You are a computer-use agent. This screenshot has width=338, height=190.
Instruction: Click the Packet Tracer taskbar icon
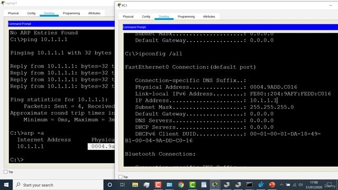(x=215, y=185)
